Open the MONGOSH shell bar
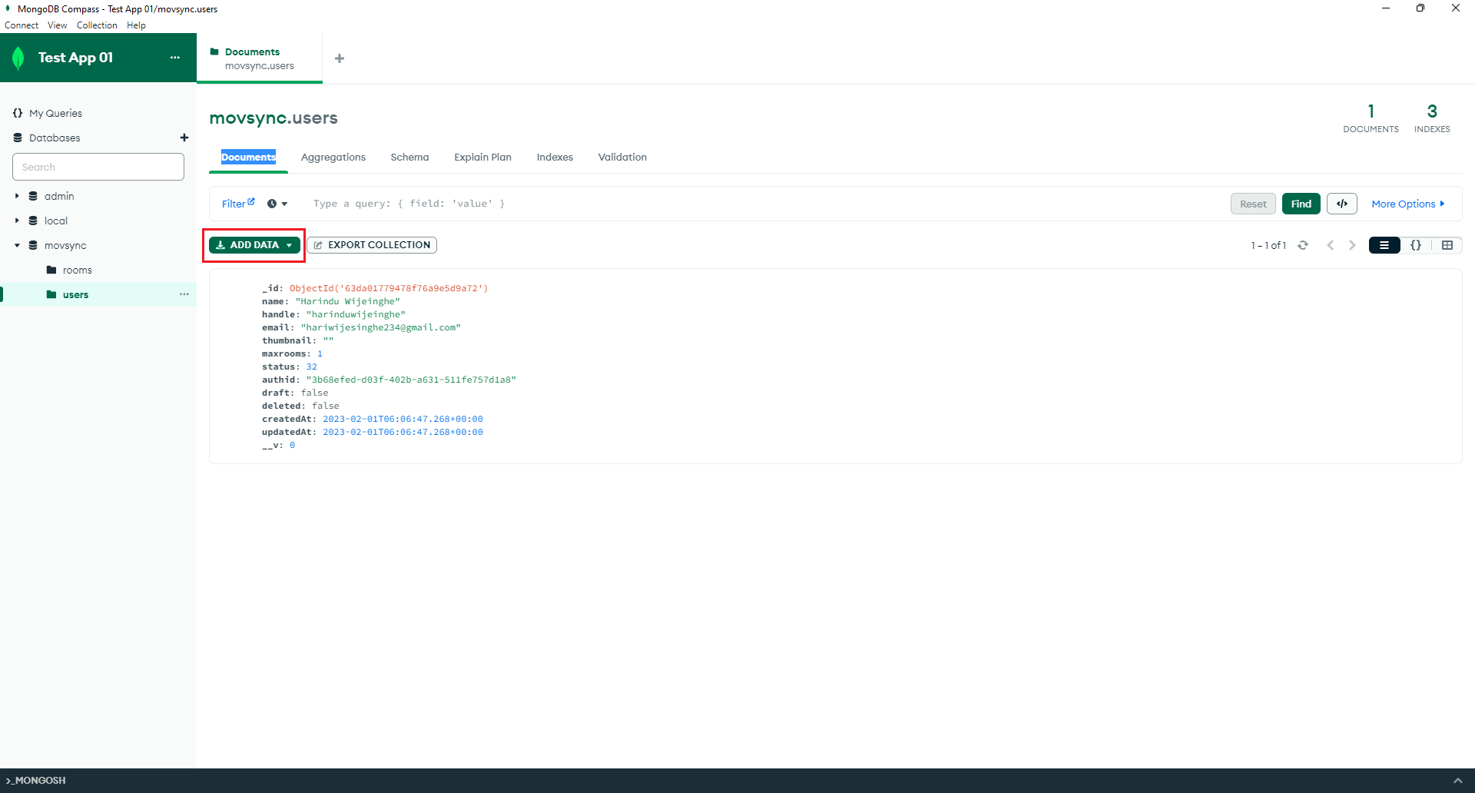The width and height of the screenshot is (1475, 793). pos(737,781)
